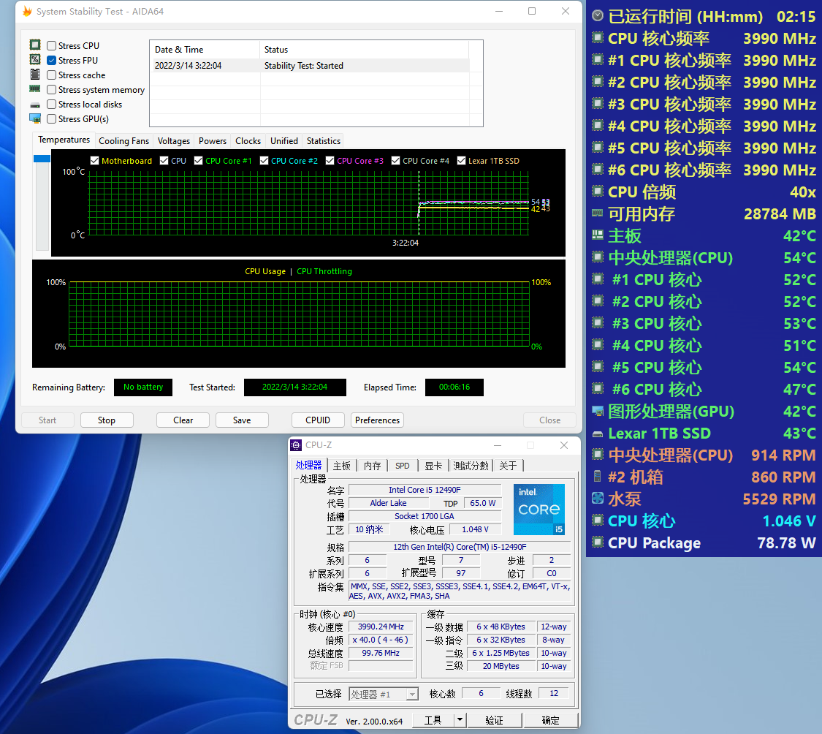Click the GPU icon beside Stress GPU(s)
The height and width of the screenshot is (734, 822).
click(34, 118)
